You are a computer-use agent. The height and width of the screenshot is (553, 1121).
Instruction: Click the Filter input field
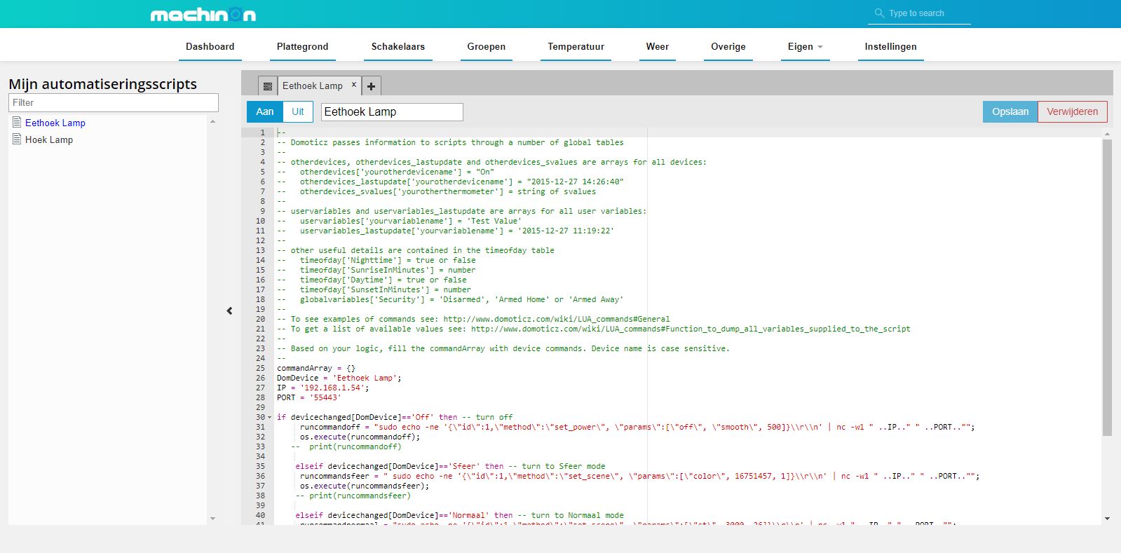114,102
